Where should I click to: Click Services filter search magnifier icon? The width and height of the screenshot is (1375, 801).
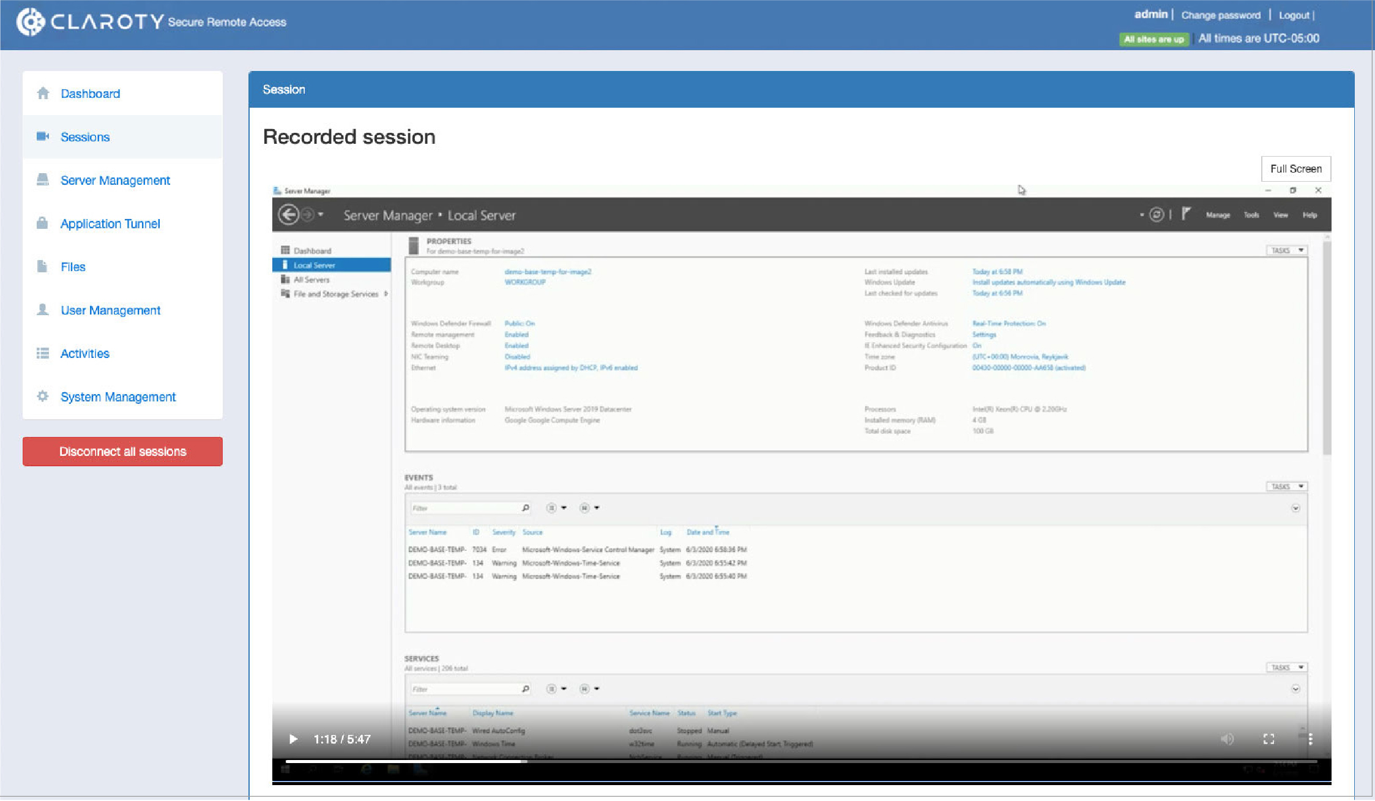tap(525, 689)
